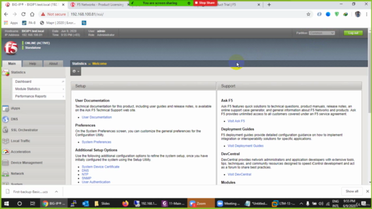Open Firefox from the taskbar
This screenshot has height=209, width=372.
(126, 204)
